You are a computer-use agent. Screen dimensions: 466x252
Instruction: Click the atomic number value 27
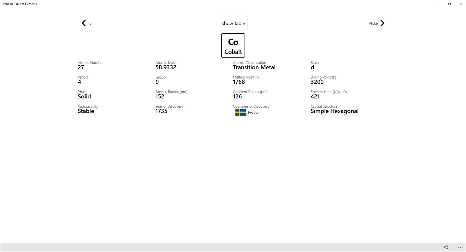point(81,67)
